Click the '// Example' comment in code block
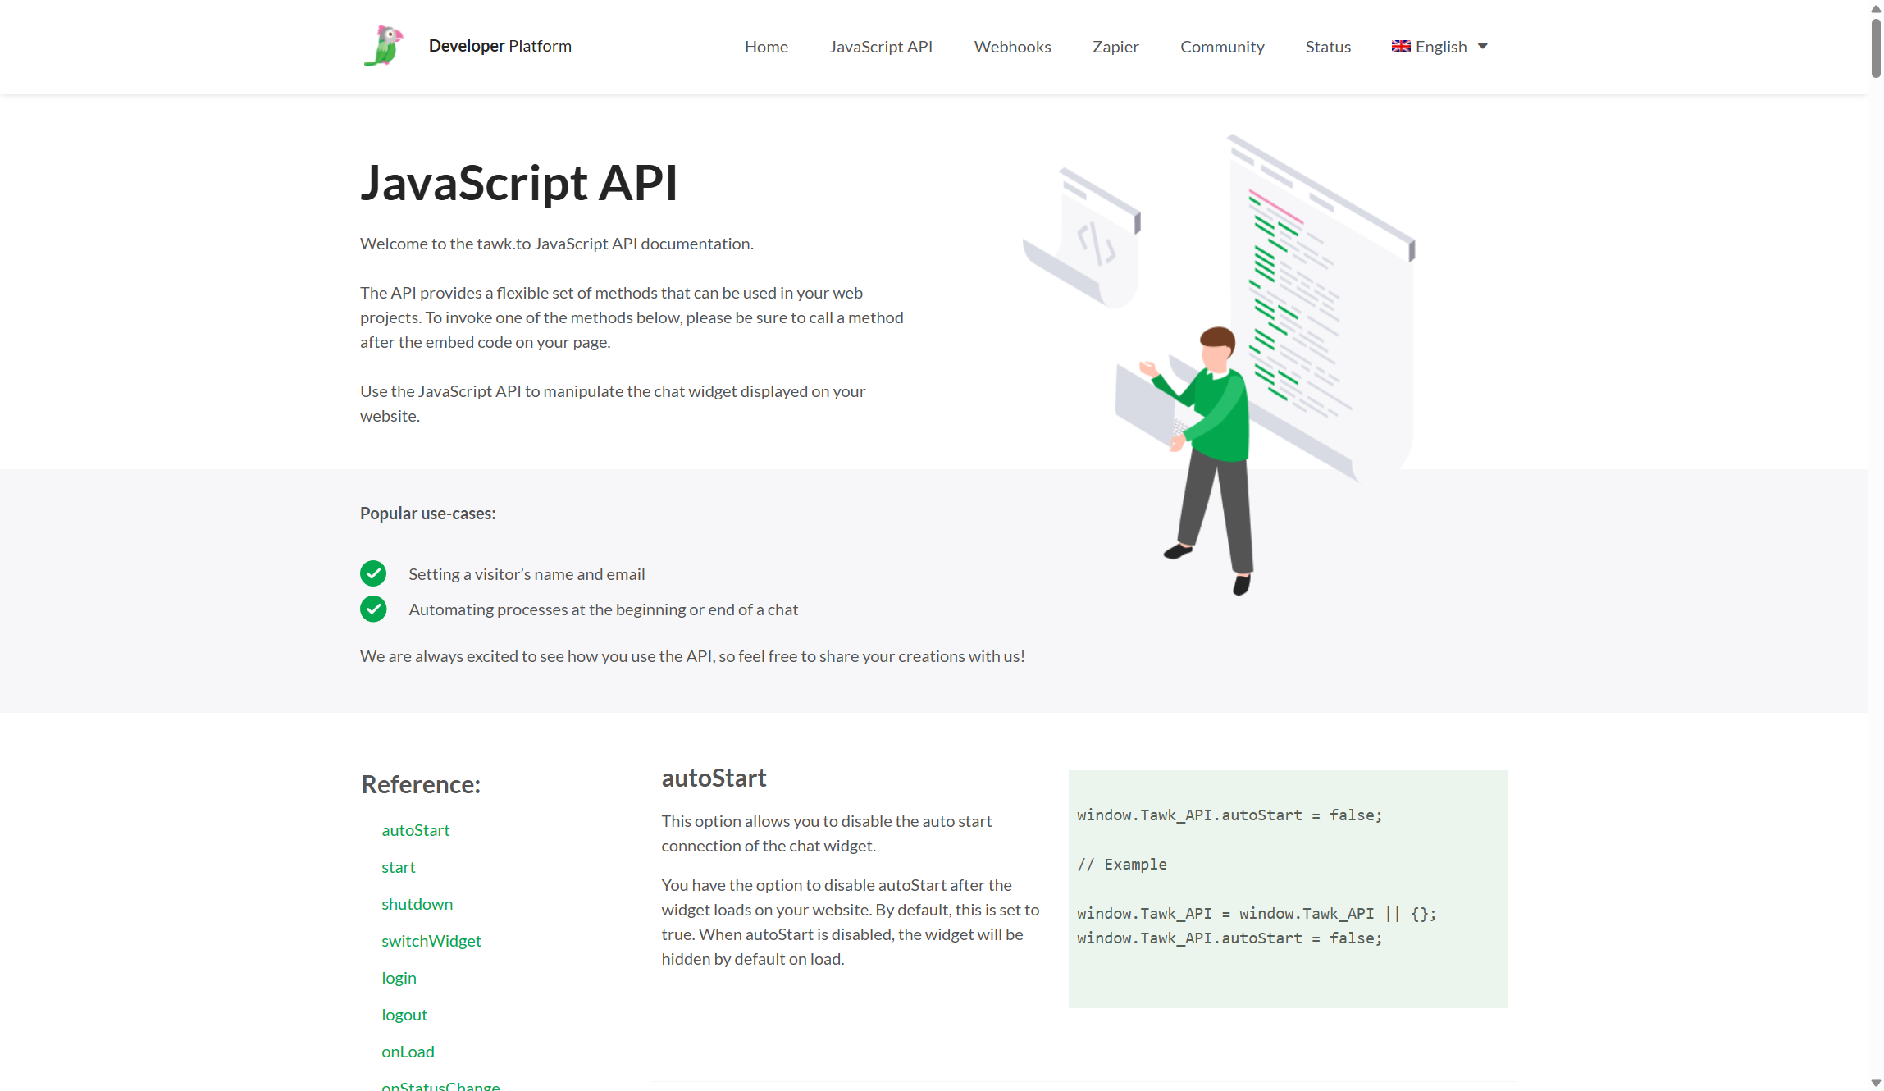This screenshot has height=1091, width=1884. click(1122, 865)
